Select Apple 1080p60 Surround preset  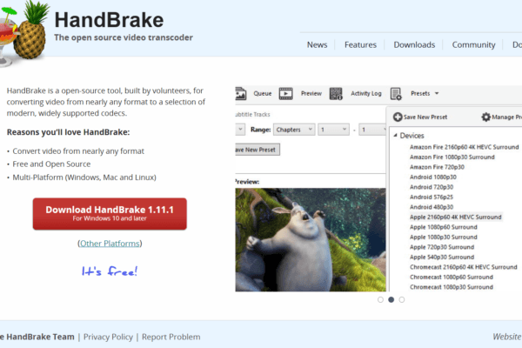tap(444, 227)
